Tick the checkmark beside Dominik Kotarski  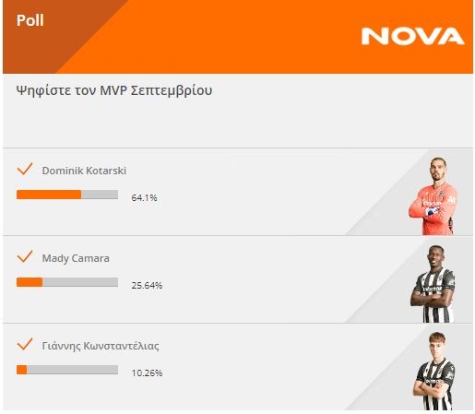pos(25,169)
